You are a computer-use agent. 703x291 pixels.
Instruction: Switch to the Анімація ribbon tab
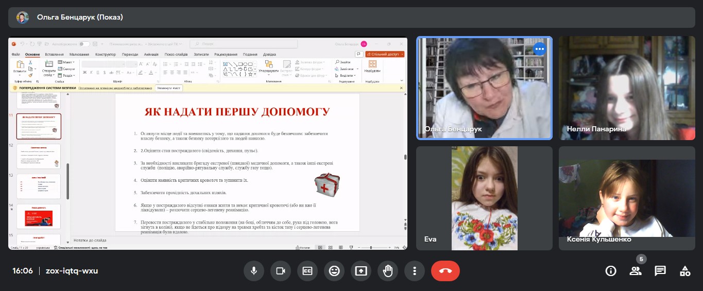pos(151,55)
